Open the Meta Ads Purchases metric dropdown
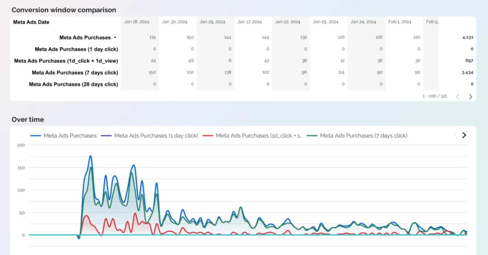The height and width of the screenshot is (255, 488). 116,37
